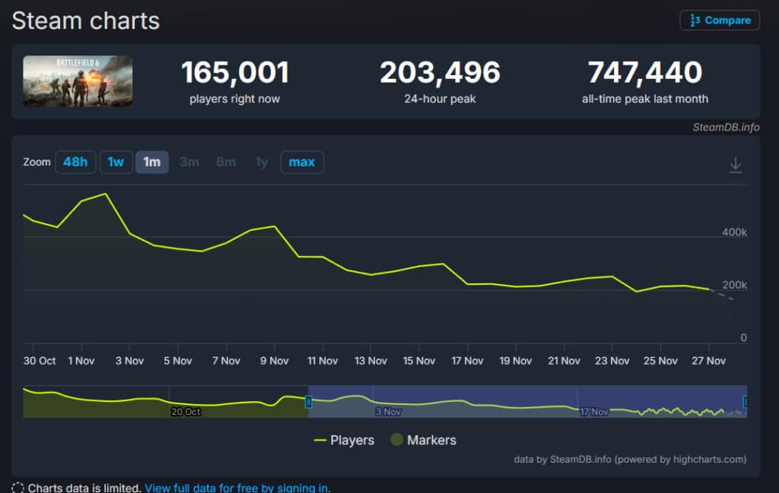Select the 1m zoom range
Viewport: 779px width, 493px height.
click(151, 162)
